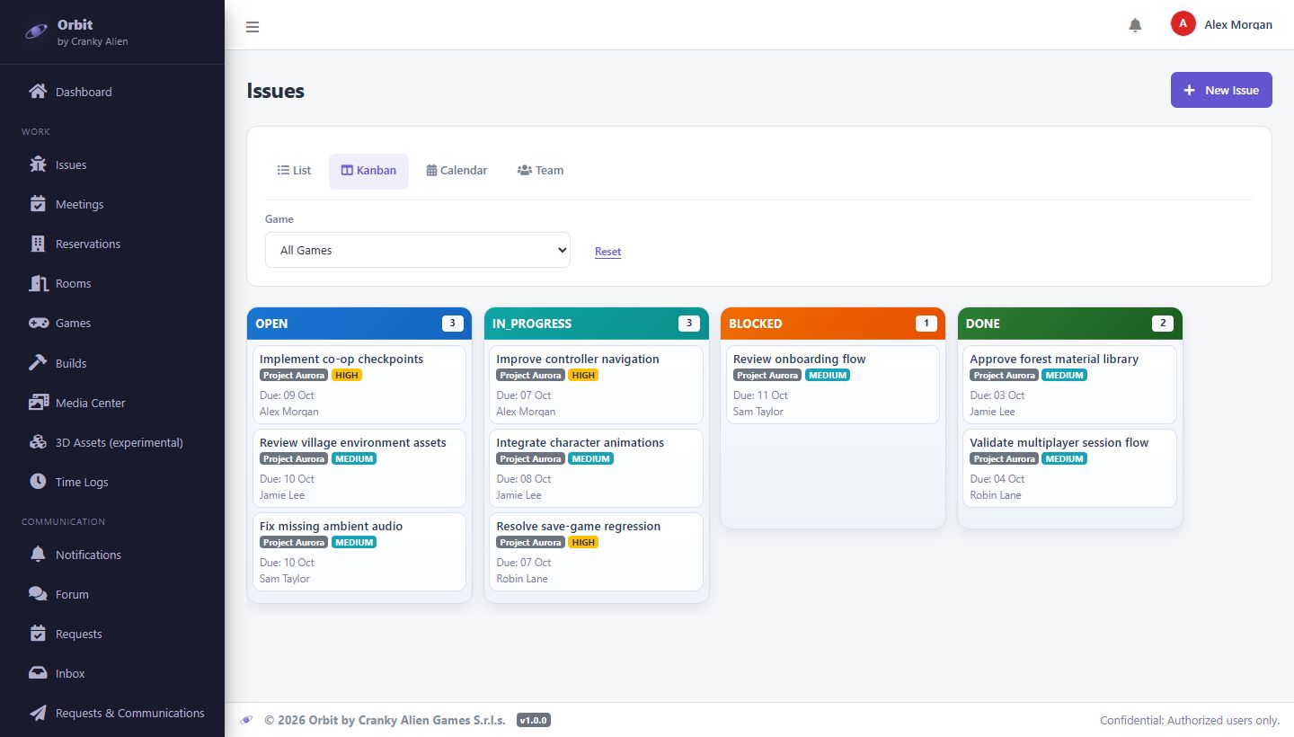The height and width of the screenshot is (737, 1294).
Task: Click 'Improve controller navigation' title
Action: point(578,360)
